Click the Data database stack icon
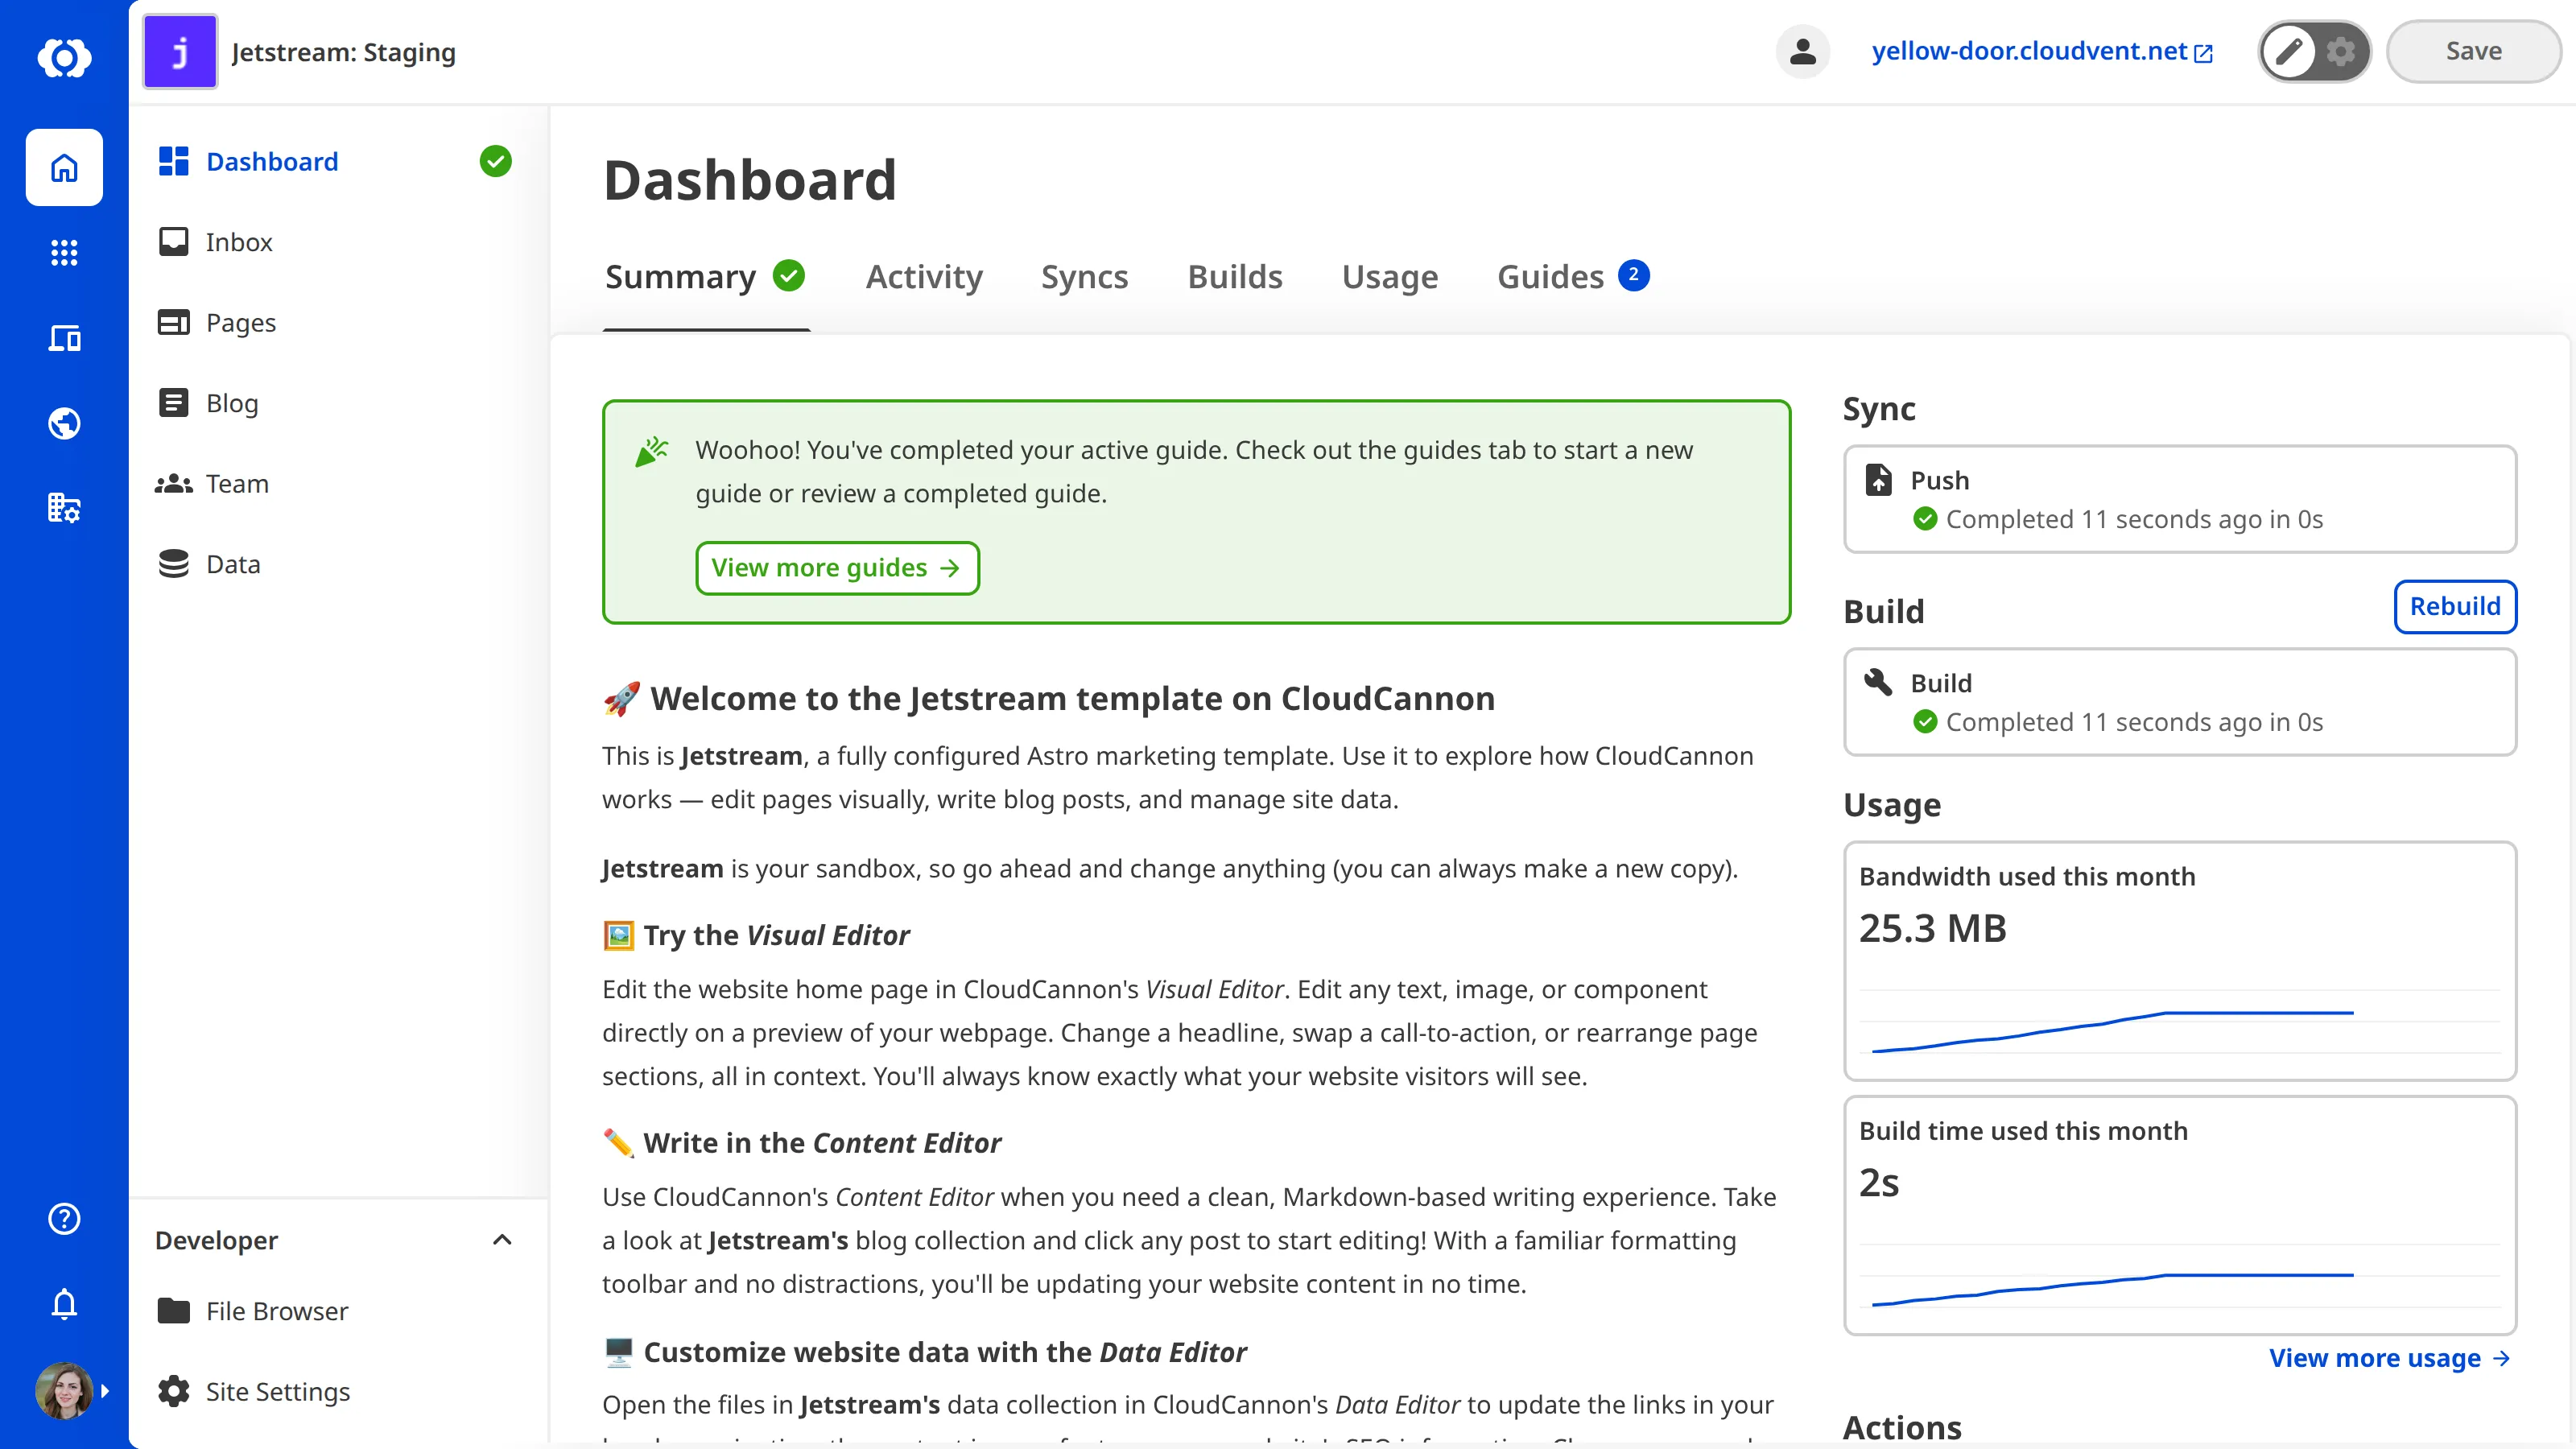 tap(173, 564)
